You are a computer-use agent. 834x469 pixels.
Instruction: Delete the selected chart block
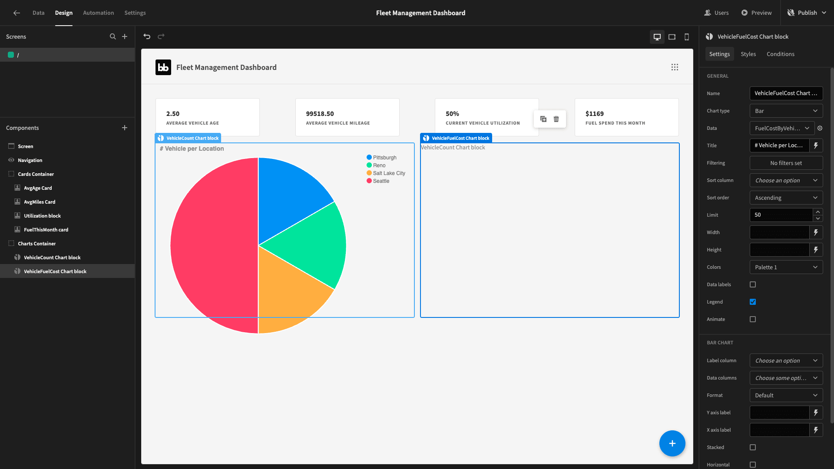point(556,119)
